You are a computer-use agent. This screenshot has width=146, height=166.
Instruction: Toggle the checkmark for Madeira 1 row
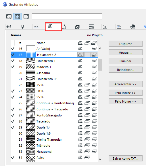pos(13,67)
